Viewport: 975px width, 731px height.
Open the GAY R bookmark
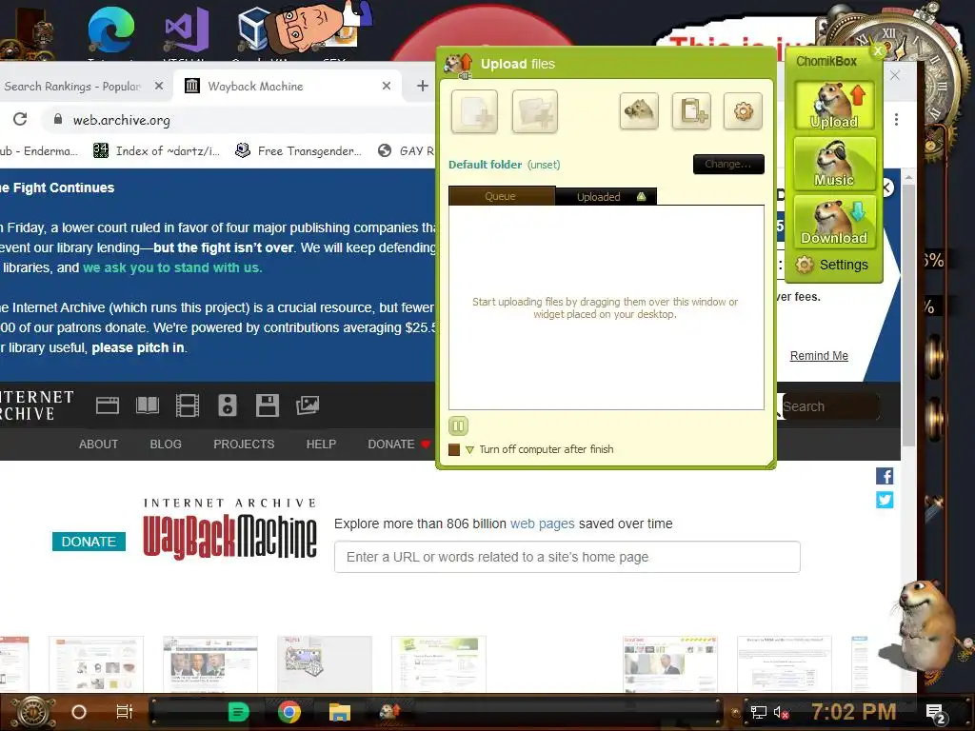pyautogui.click(x=407, y=150)
